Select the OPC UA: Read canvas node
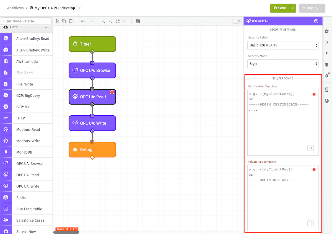 [92, 97]
